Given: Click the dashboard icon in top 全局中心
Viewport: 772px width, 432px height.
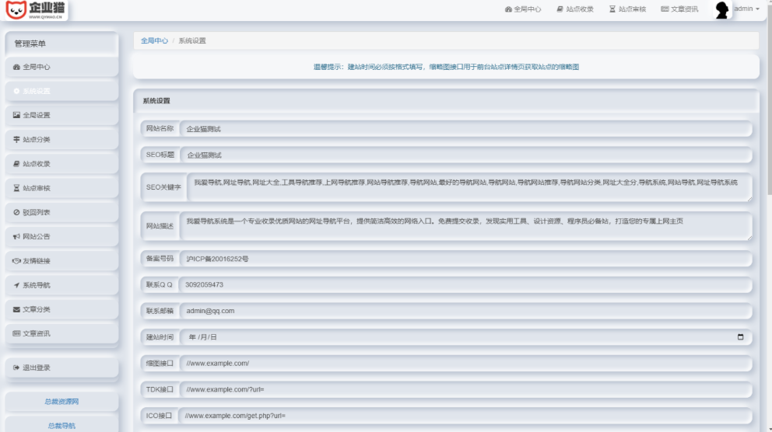Looking at the screenshot, I should click(508, 9).
